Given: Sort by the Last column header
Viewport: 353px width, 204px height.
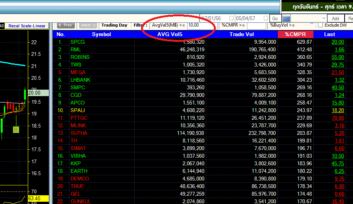Looking at the screenshot, I should click(330, 34).
